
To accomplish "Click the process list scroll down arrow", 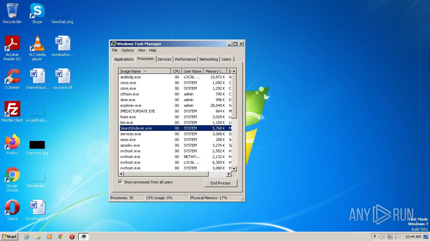I will (234, 169).
